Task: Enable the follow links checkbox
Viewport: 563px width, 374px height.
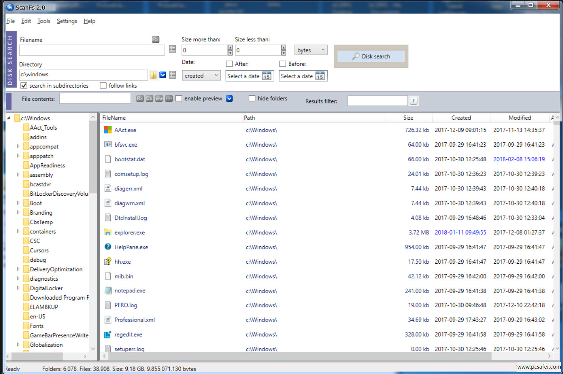Action: click(103, 86)
